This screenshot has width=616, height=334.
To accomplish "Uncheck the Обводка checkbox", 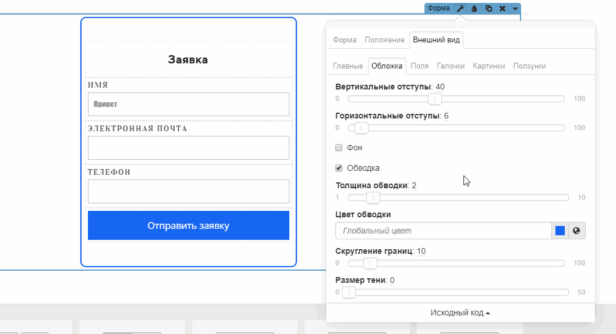I will point(339,168).
